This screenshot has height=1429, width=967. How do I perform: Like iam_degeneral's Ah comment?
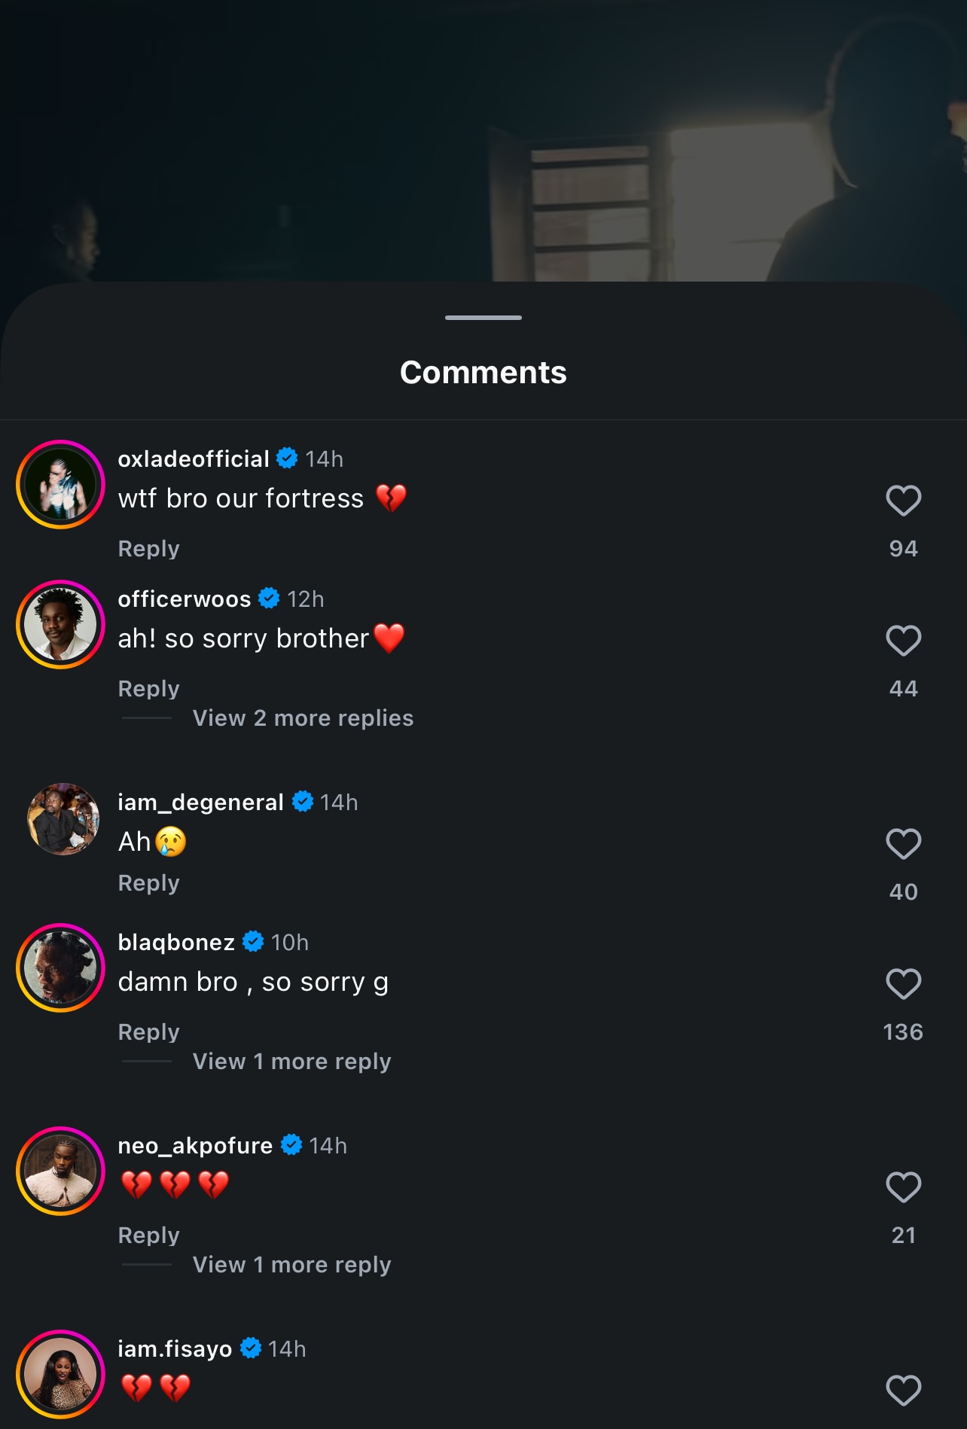[x=903, y=844]
